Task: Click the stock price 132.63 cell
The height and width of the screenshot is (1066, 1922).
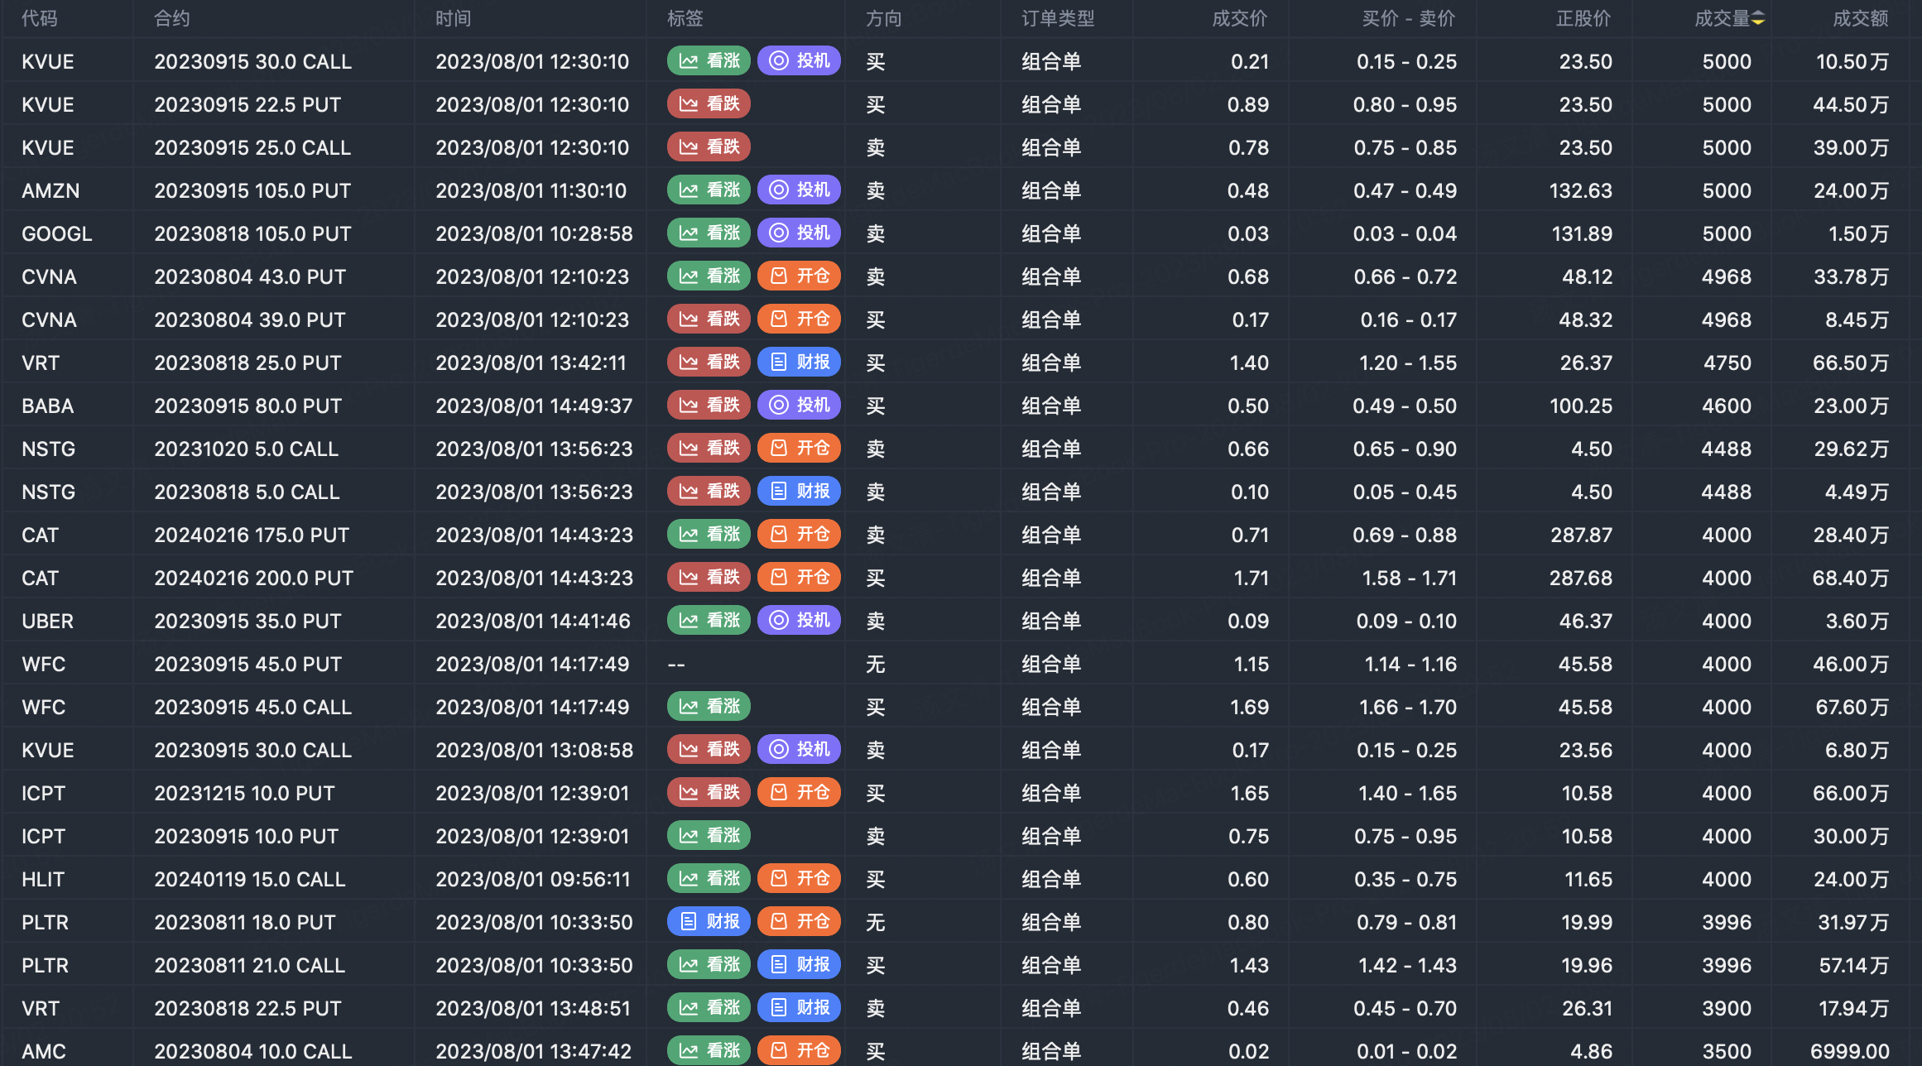Action: tap(1581, 190)
